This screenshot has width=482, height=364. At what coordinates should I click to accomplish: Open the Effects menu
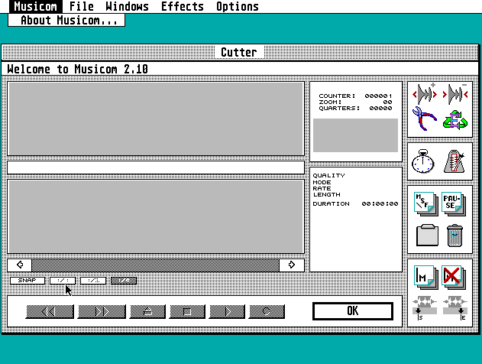point(183,6)
